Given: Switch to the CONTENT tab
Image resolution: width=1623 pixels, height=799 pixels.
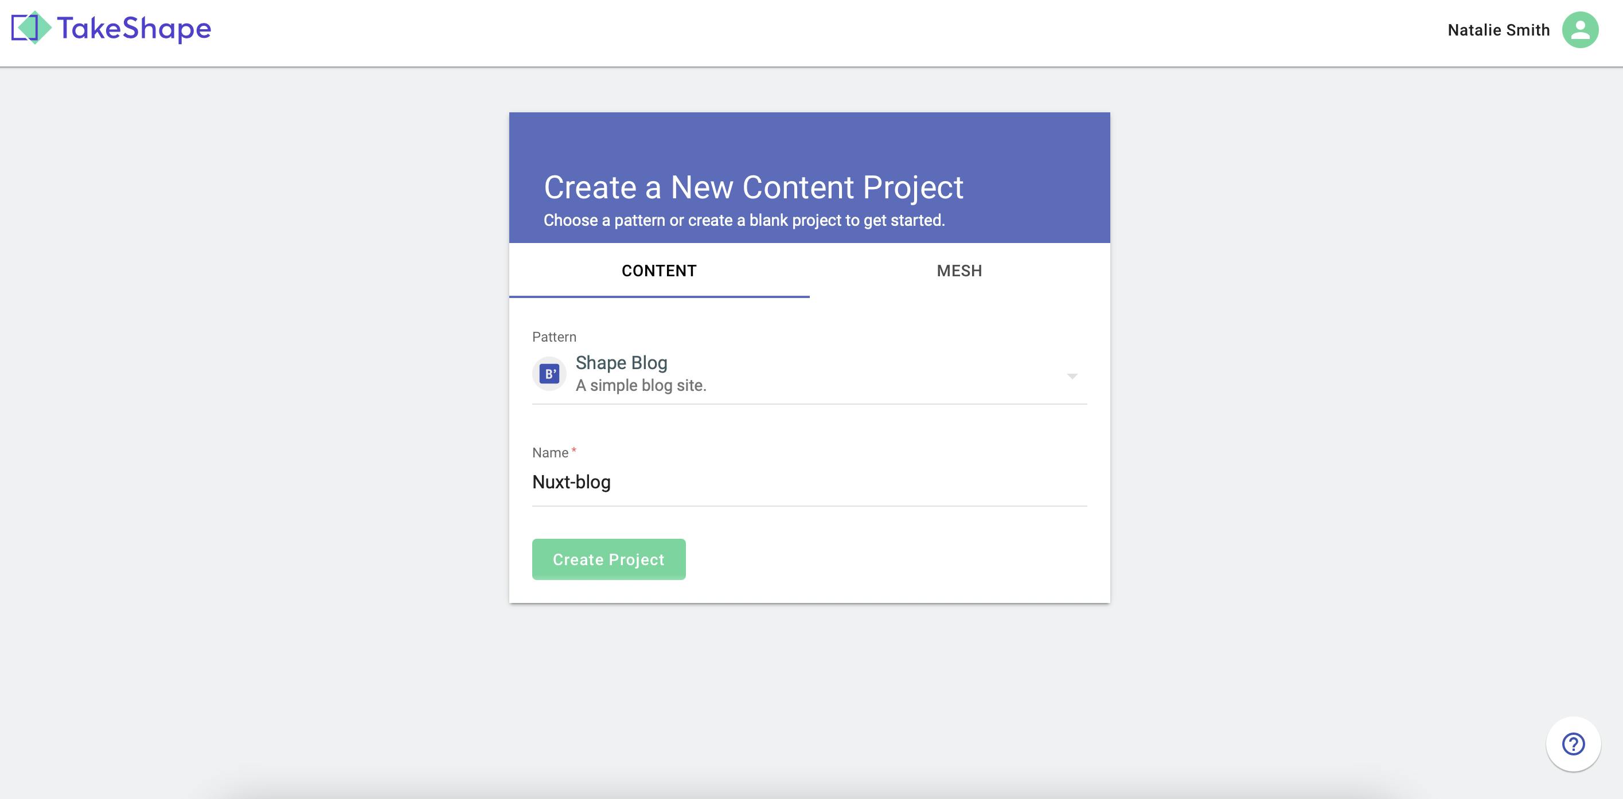Looking at the screenshot, I should pyautogui.click(x=659, y=271).
